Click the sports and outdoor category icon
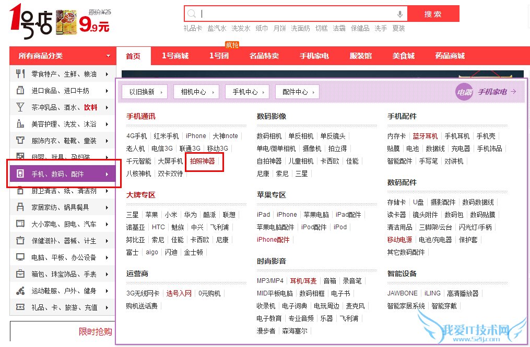The image size is (530, 347). click(x=20, y=290)
